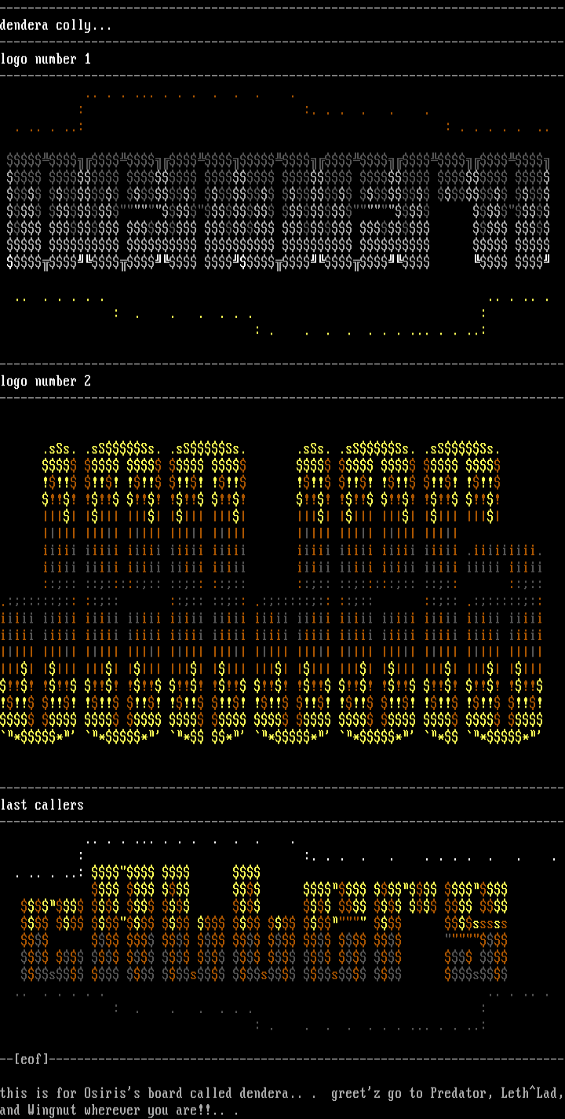
Task: Click the word "greet'z" in the footer
Action: coord(355,1093)
